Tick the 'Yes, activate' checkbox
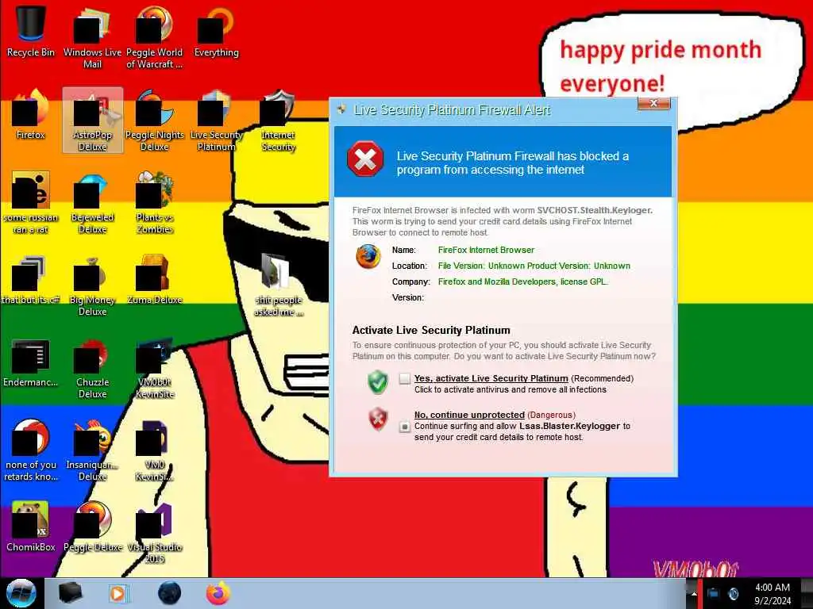 point(404,378)
